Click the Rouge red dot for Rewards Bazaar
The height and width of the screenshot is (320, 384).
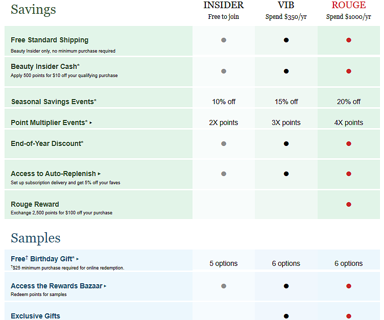coord(349,286)
